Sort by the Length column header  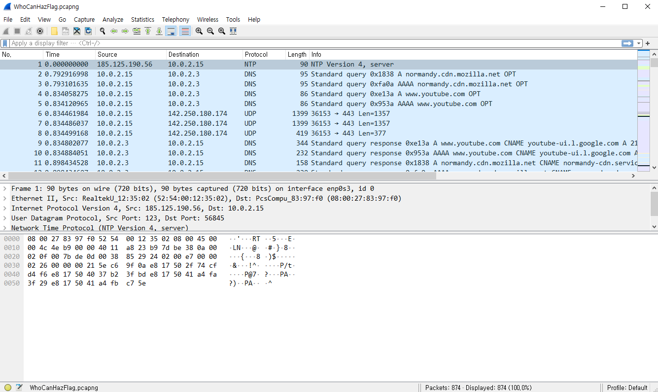point(297,55)
